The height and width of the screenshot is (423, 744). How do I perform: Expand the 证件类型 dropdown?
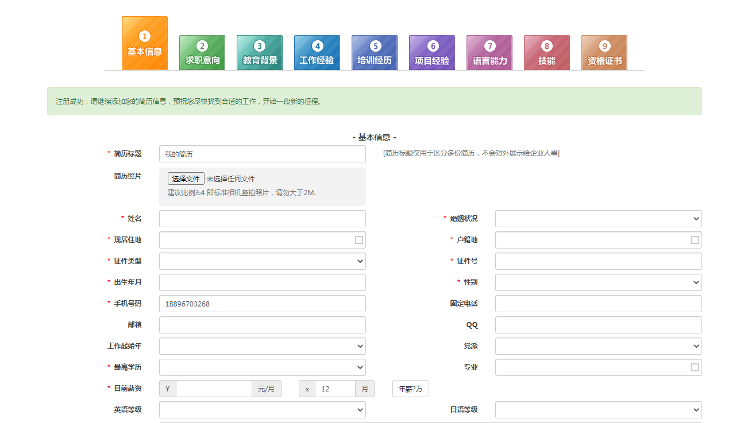(x=263, y=261)
